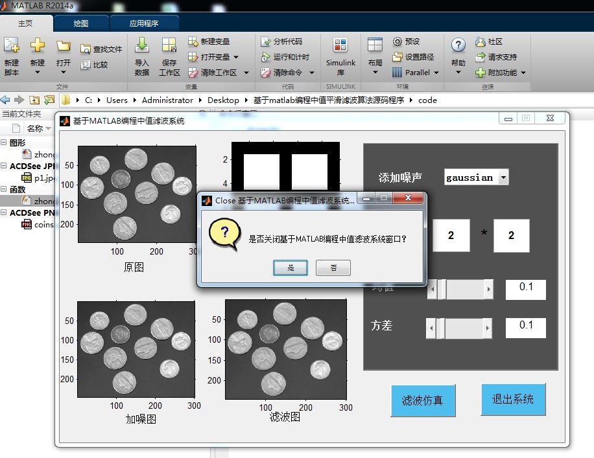This screenshot has width=594, height=458.
Task: Click Request Support (请求支持)
Action: tap(496, 57)
